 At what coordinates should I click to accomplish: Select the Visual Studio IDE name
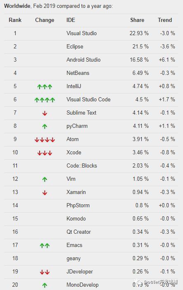[82, 33]
